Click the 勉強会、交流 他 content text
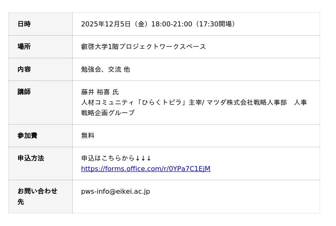Image resolution: width=336 pixels, height=226 pixels. (105, 69)
